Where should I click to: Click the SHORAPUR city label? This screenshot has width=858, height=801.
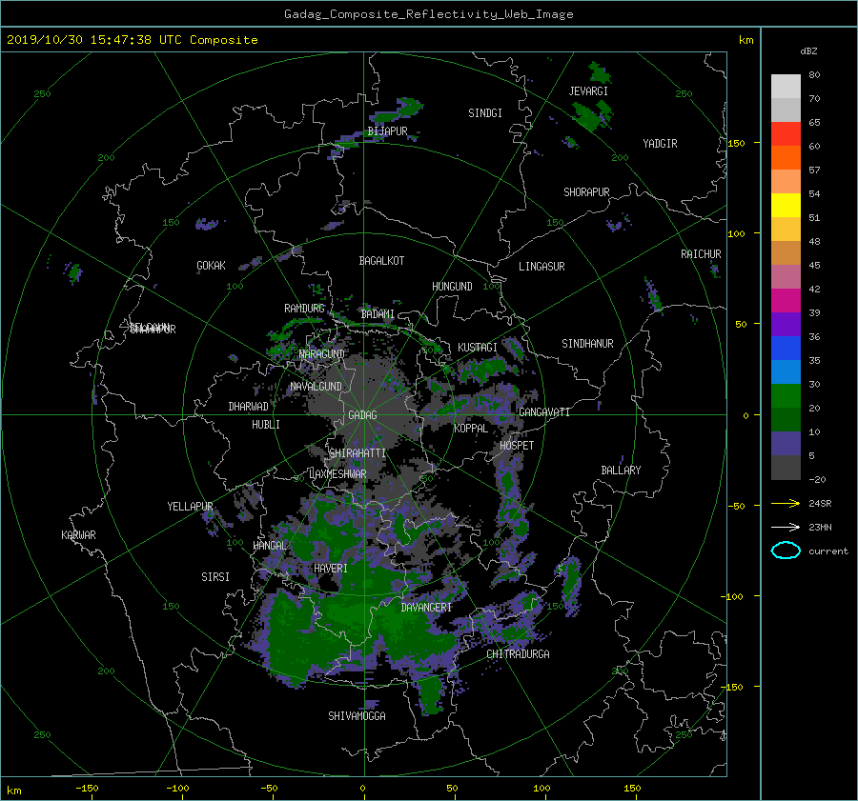(x=586, y=192)
